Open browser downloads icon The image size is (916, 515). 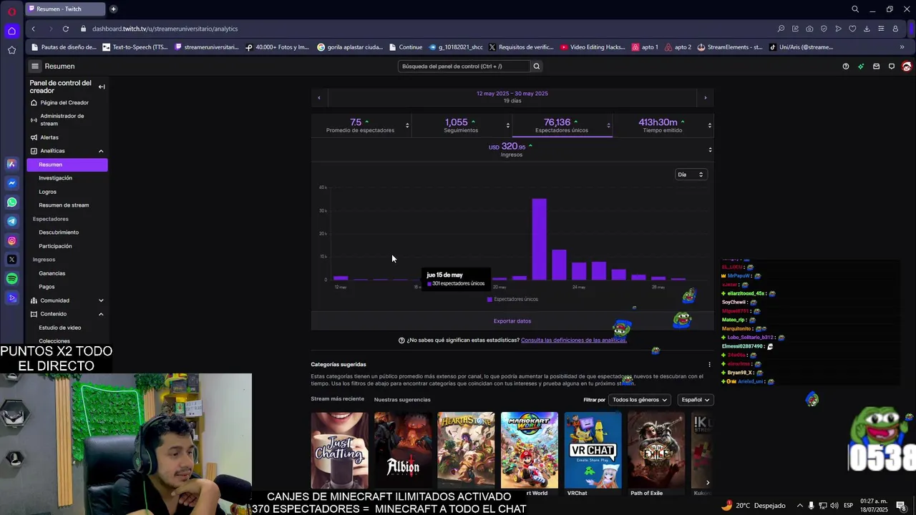[867, 29]
